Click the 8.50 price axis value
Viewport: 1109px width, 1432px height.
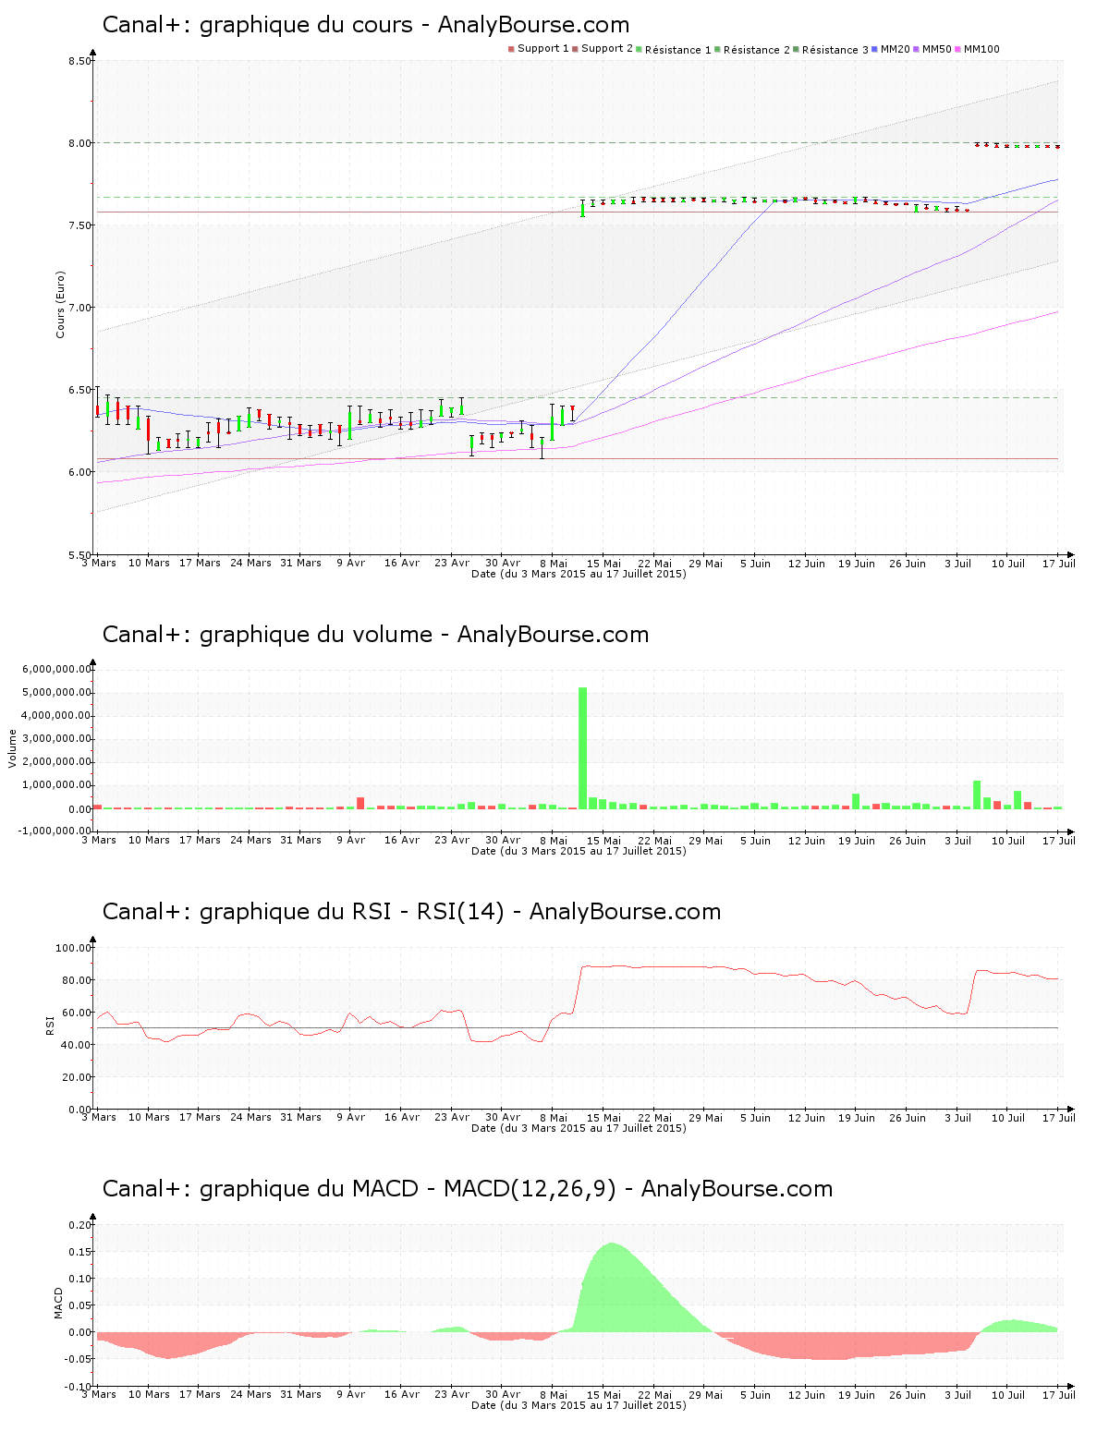[x=80, y=61]
